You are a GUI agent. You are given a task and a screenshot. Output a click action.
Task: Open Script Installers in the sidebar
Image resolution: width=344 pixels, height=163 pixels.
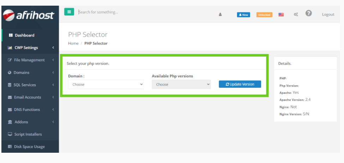tap(28, 134)
